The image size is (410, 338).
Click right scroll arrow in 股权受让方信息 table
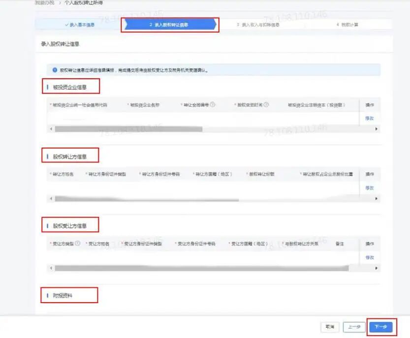[x=376, y=268]
